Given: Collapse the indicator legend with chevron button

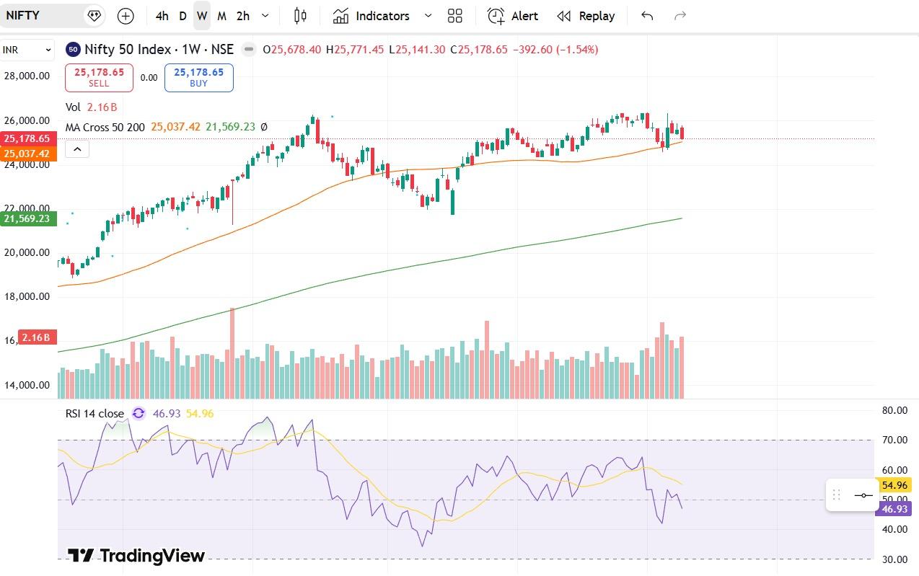Looking at the screenshot, I should point(77,149).
